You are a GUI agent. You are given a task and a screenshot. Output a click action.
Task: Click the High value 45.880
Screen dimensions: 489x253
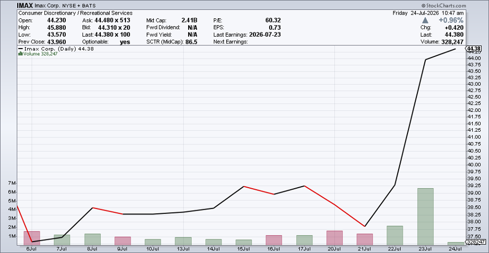pos(56,27)
